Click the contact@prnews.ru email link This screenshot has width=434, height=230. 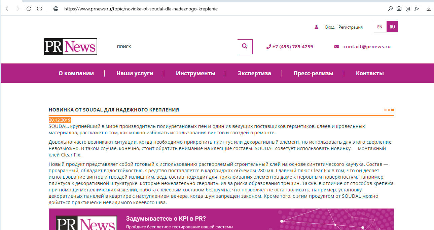(x=367, y=47)
